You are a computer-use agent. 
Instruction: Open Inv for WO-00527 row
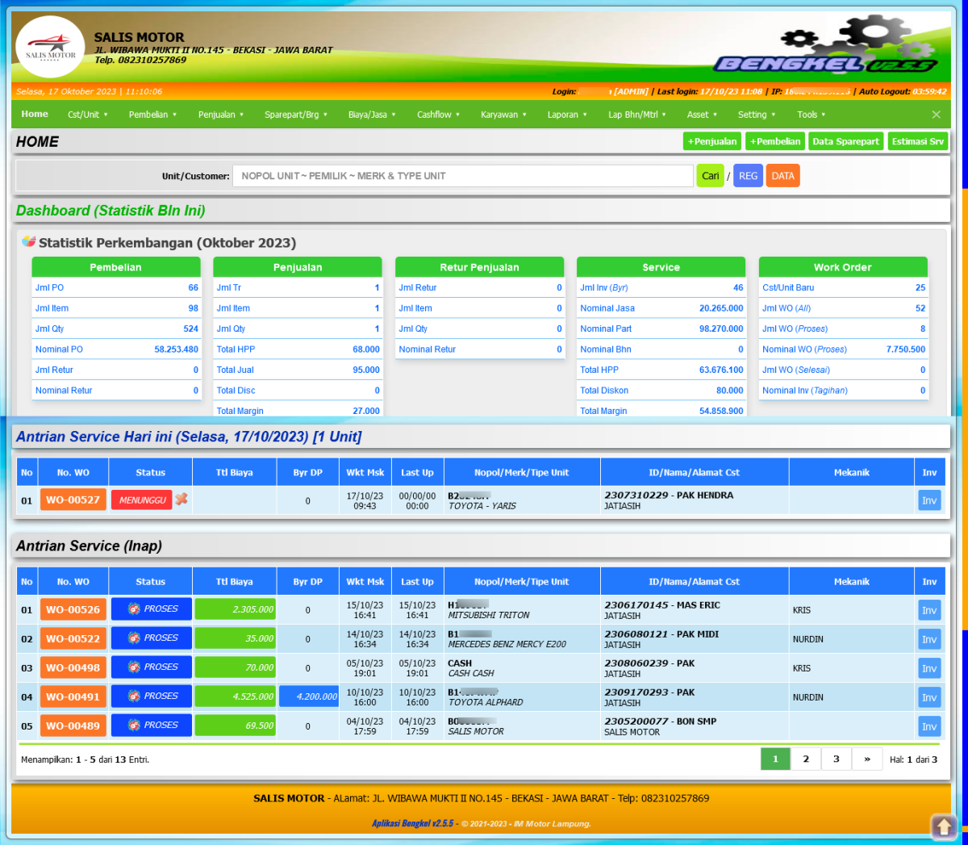point(928,500)
